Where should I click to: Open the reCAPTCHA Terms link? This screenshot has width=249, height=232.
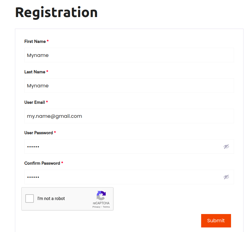click(106, 207)
